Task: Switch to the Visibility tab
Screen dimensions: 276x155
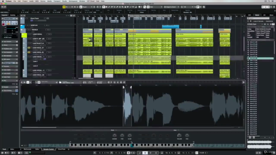Action: tap(13, 15)
